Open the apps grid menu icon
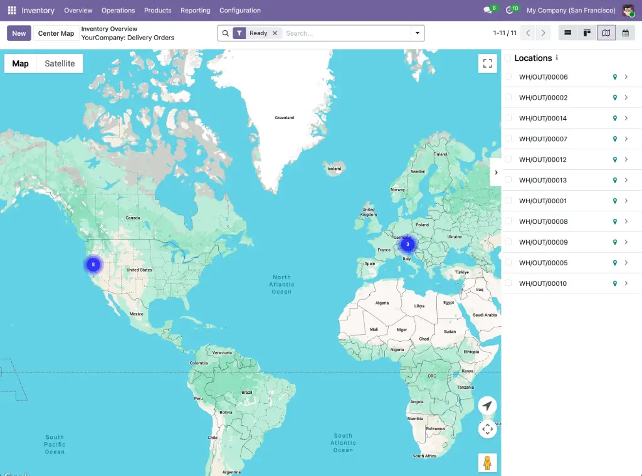Screen dimensions: 642x476 [12, 10]
